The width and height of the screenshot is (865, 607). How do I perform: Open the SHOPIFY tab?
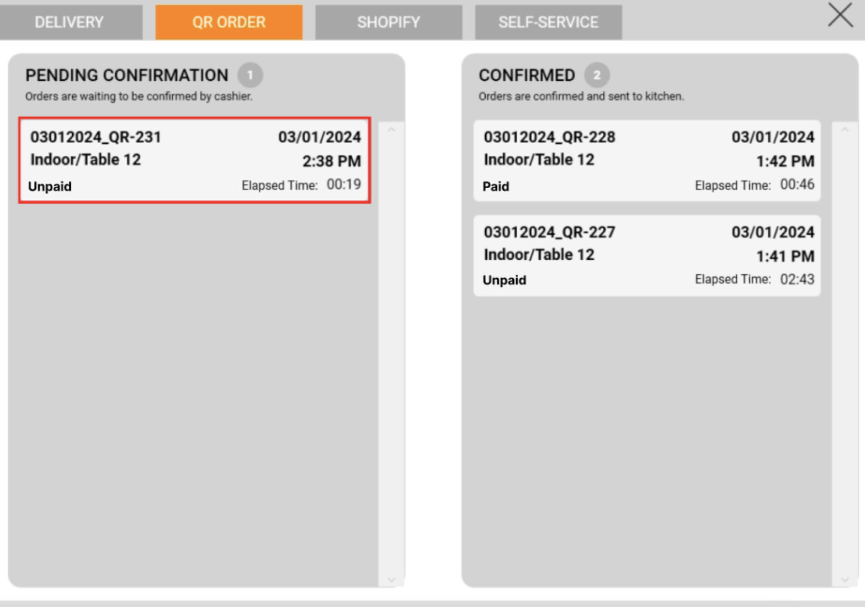(388, 22)
